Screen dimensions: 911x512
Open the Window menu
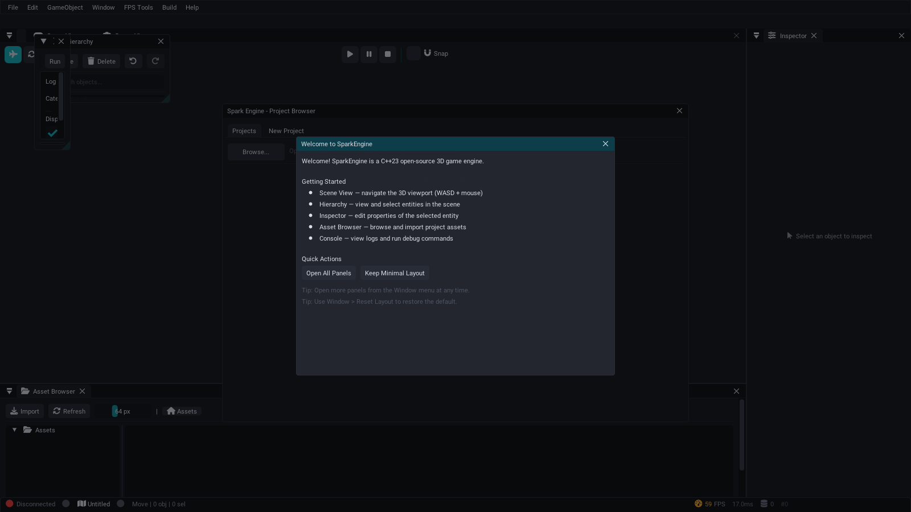(x=103, y=7)
